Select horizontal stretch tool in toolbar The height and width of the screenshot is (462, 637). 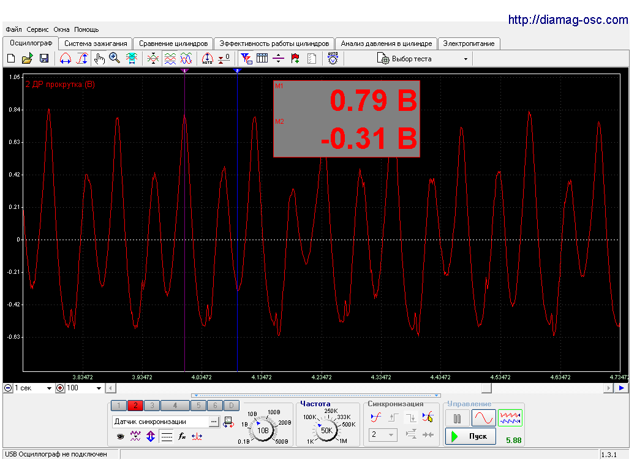pos(66,58)
